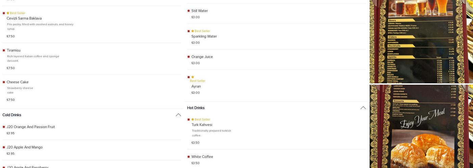The width and height of the screenshot is (473, 168).
Task: Open the Ayran drink item
Action: (x=196, y=86)
